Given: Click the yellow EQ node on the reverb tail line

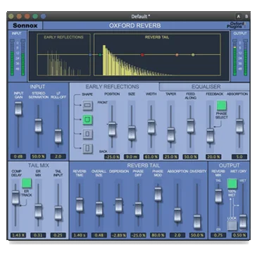Looking at the screenshot, I should (193, 55).
